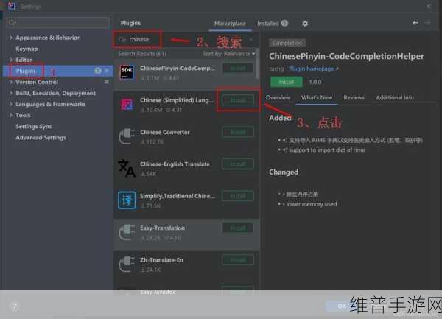Click 'support to import dict of rime' text
This screenshot has width=442, height=319.
(327, 150)
